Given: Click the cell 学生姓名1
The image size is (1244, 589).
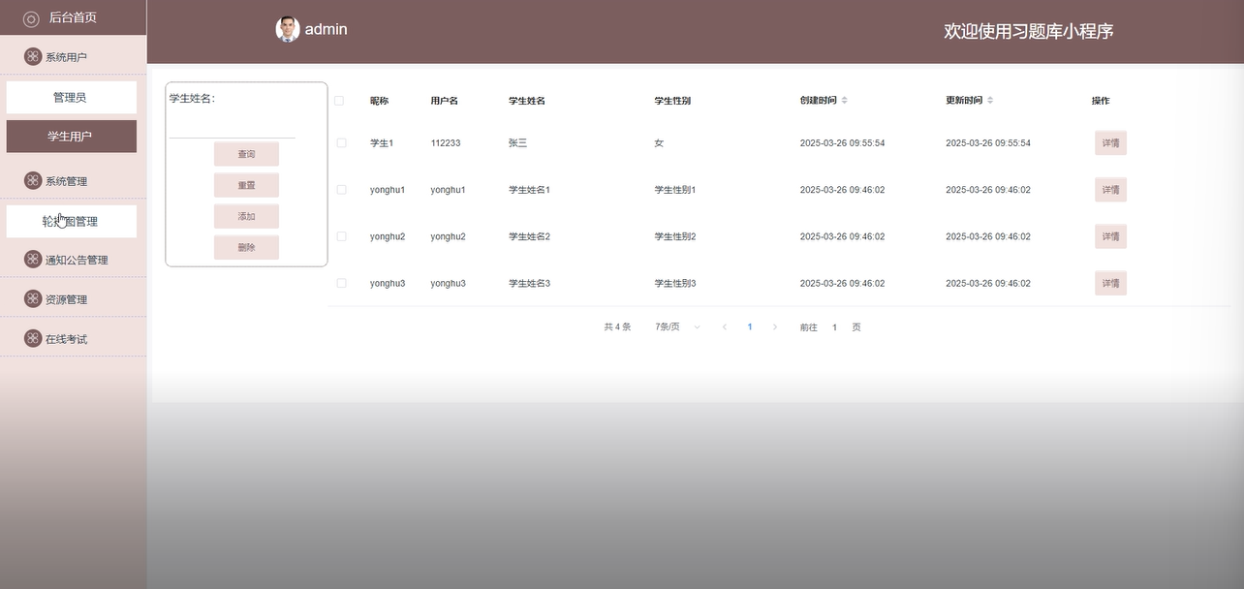Looking at the screenshot, I should tap(529, 190).
